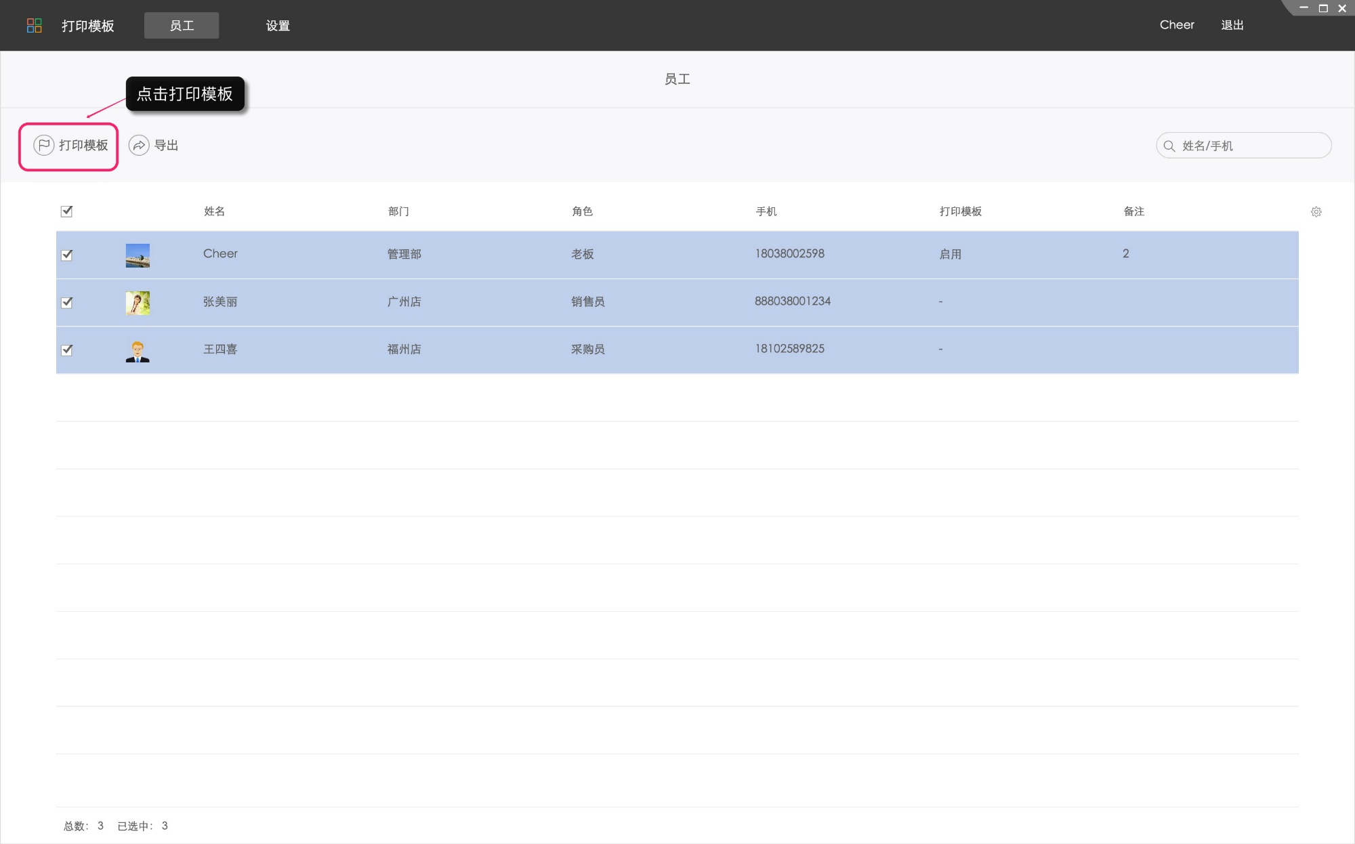Click the four-square app logo icon
The height and width of the screenshot is (844, 1355).
(34, 26)
